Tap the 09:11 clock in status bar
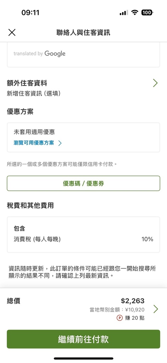 click(x=30, y=12)
